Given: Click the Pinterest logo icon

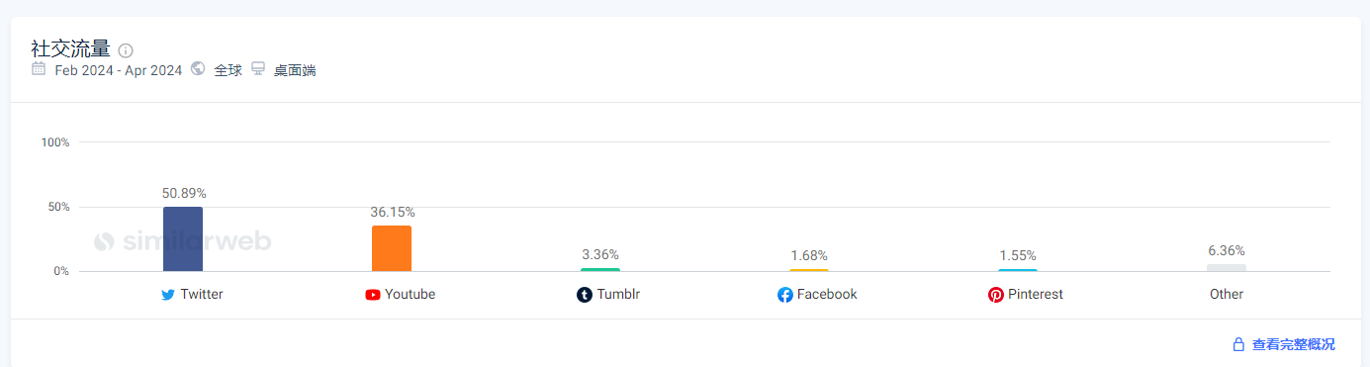Looking at the screenshot, I should 996,295.
